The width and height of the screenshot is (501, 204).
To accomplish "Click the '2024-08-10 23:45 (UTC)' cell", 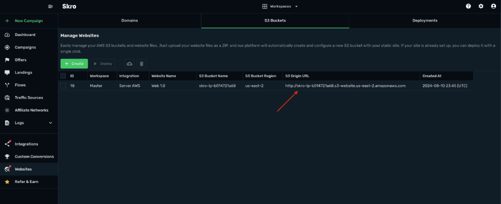I will [x=445, y=85].
